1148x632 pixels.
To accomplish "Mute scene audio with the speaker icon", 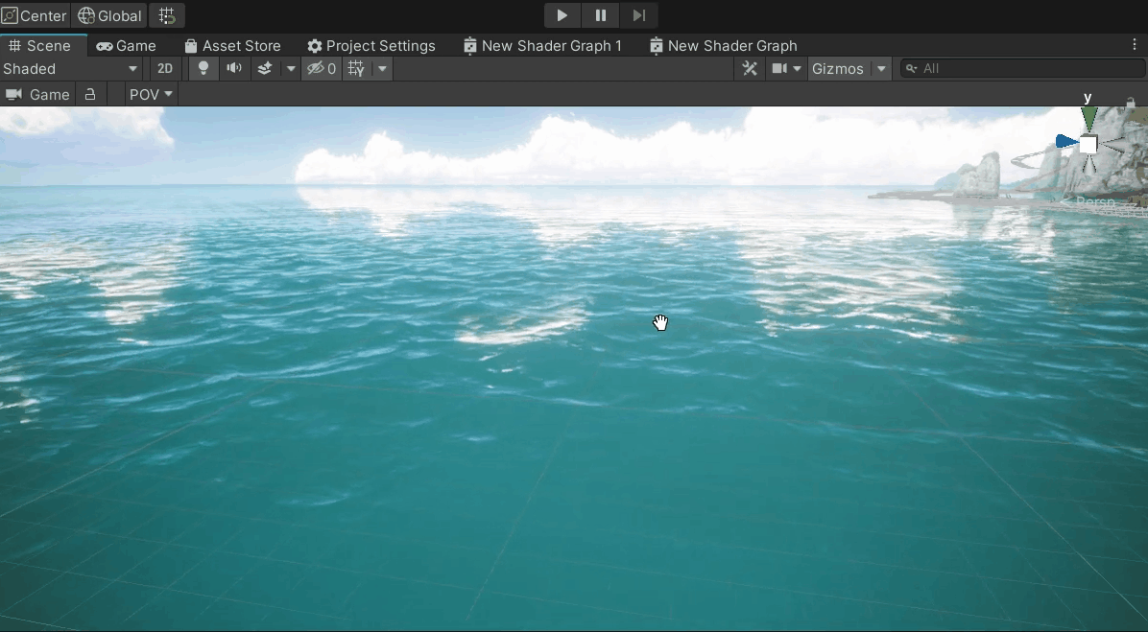I will (233, 68).
